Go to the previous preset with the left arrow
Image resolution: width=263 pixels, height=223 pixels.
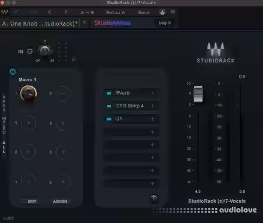tap(50, 12)
